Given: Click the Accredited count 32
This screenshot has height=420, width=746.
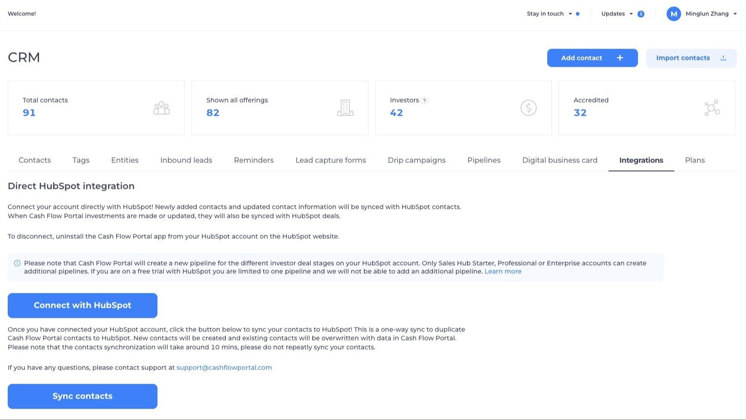Looking at the screenshot, I should (x=580, y=113).
